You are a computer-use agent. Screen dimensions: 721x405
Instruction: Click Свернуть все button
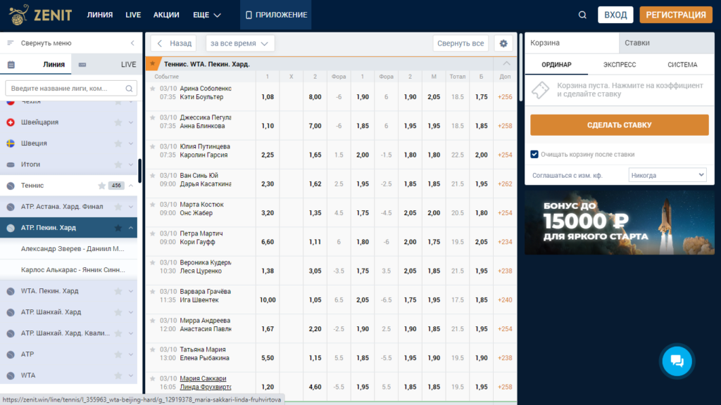coord(460,43)
